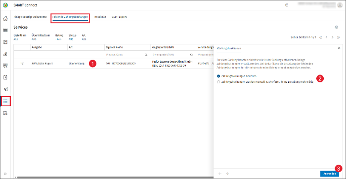Open the signature pen sidebar icon
Image resolution: width=346 pixels, height=179 pixels.
click(x=5, y=54)
